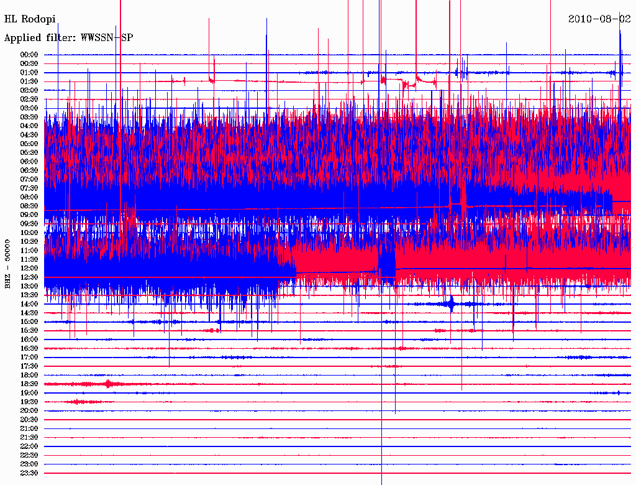Select the 11:30 time label
Viewport: 636px width, 485px height.
pos(29,259)
